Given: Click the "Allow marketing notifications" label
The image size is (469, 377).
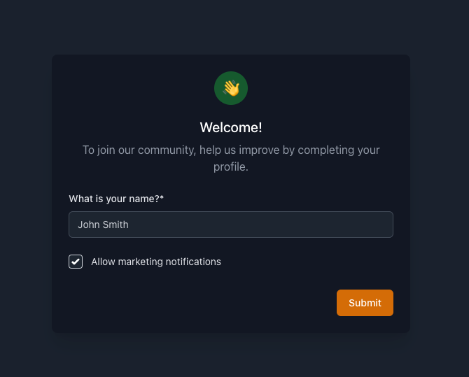Looking at the screenshot, I should point(155,262).
